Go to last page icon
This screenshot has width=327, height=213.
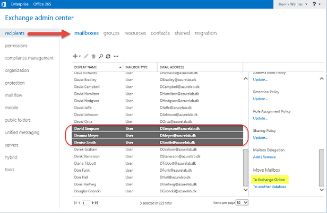(97, 202)
